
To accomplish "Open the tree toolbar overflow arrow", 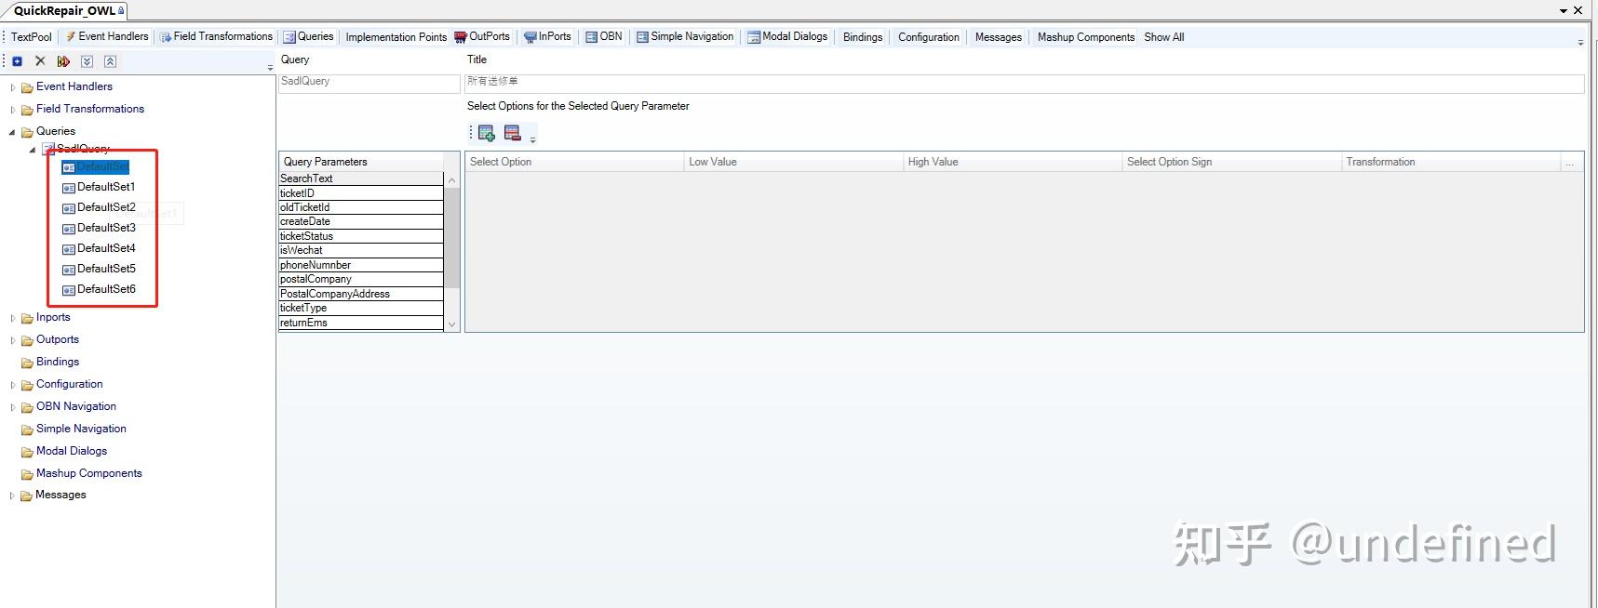I will pyautogui.click(x=271, y=67).
